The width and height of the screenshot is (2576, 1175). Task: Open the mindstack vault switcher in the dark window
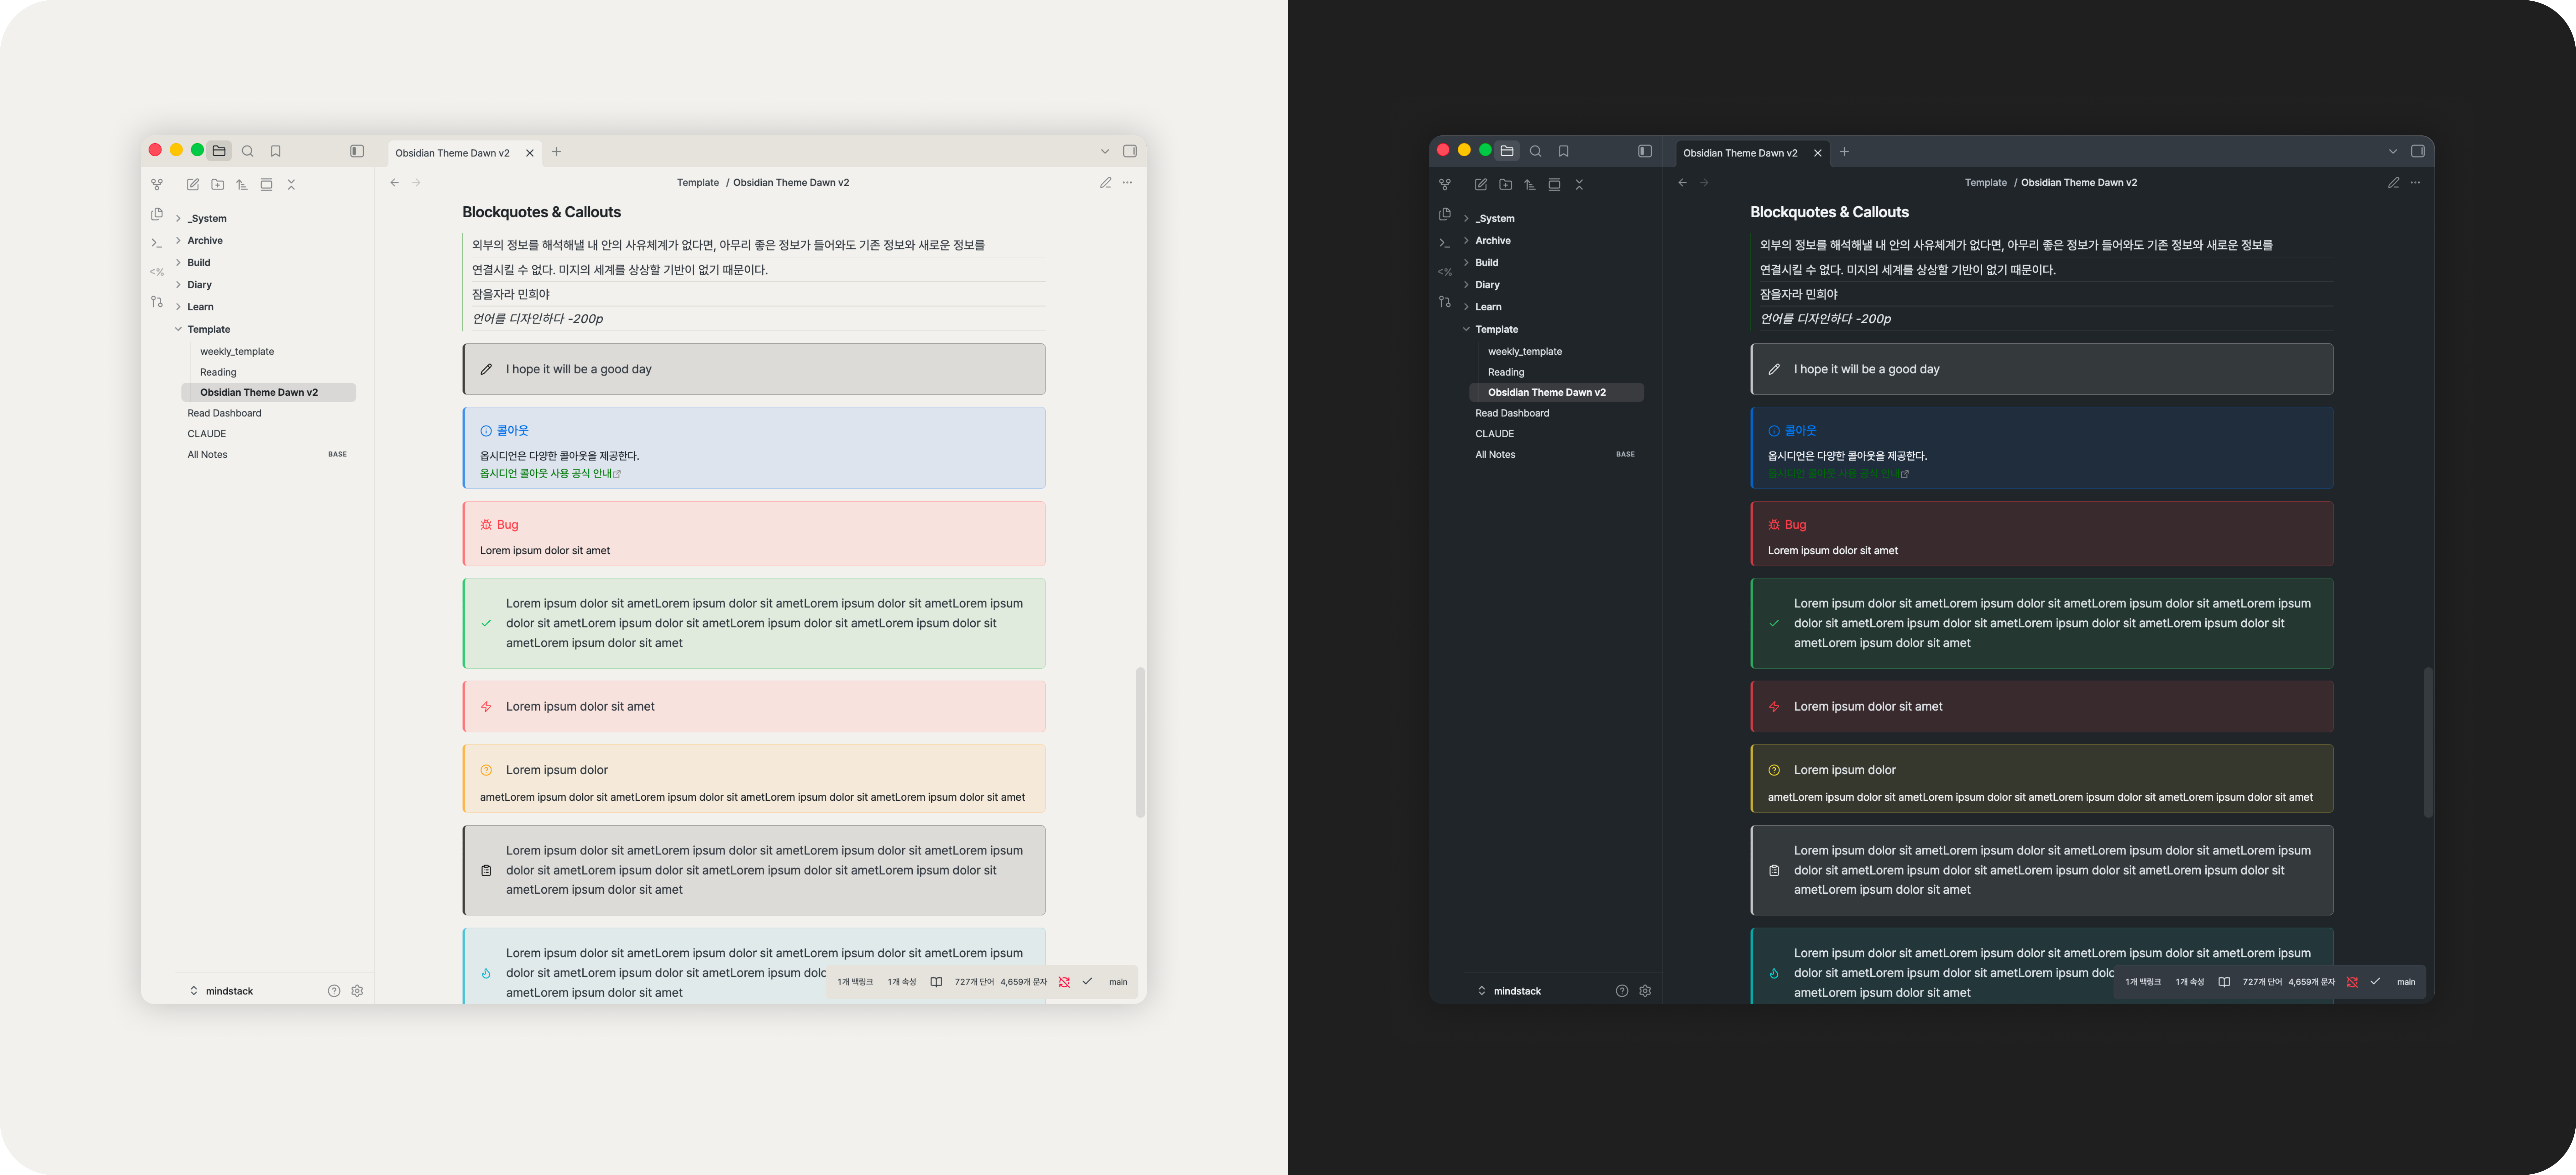pyautogui.click(x=1510, y=991)
